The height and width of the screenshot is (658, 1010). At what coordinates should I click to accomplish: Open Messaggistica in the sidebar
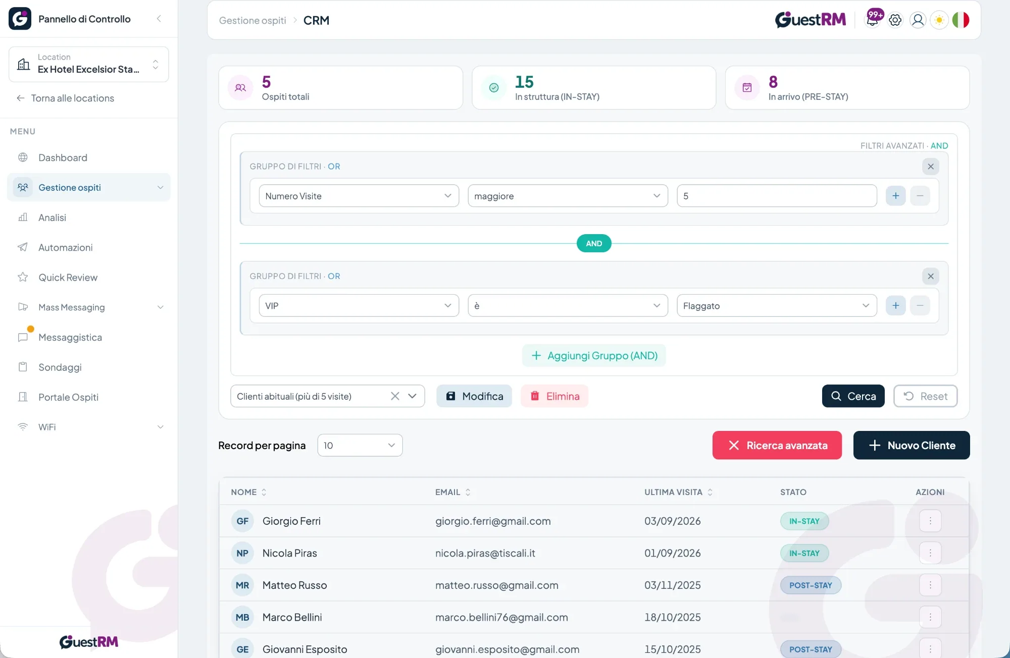89,337
